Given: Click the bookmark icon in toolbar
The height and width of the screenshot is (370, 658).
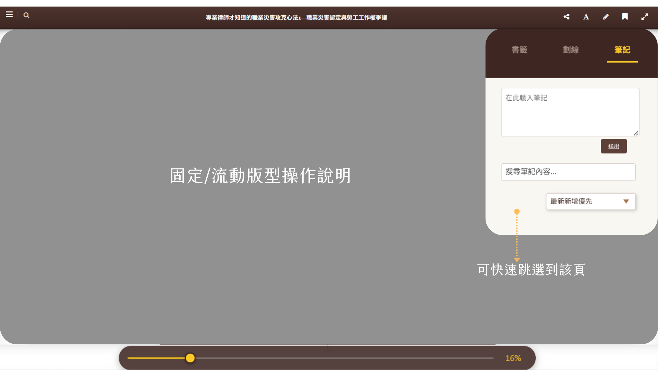Looking at the screenshot, I should click(625, 17).
